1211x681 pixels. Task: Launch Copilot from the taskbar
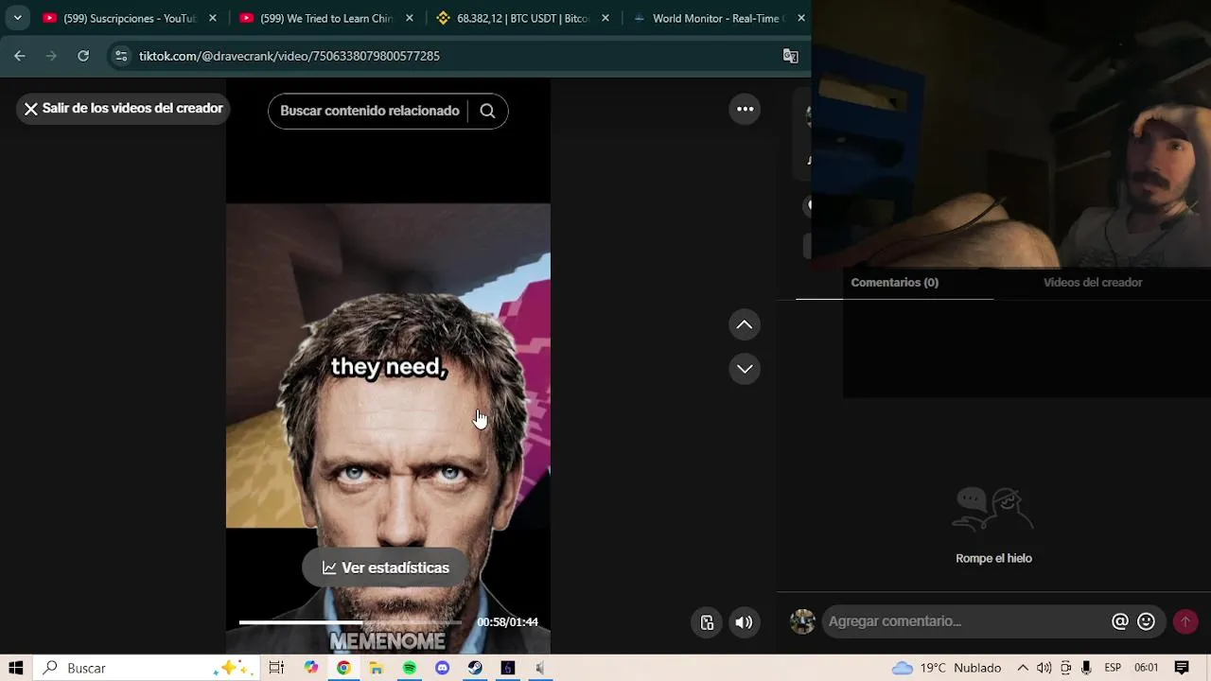point(311,668)
